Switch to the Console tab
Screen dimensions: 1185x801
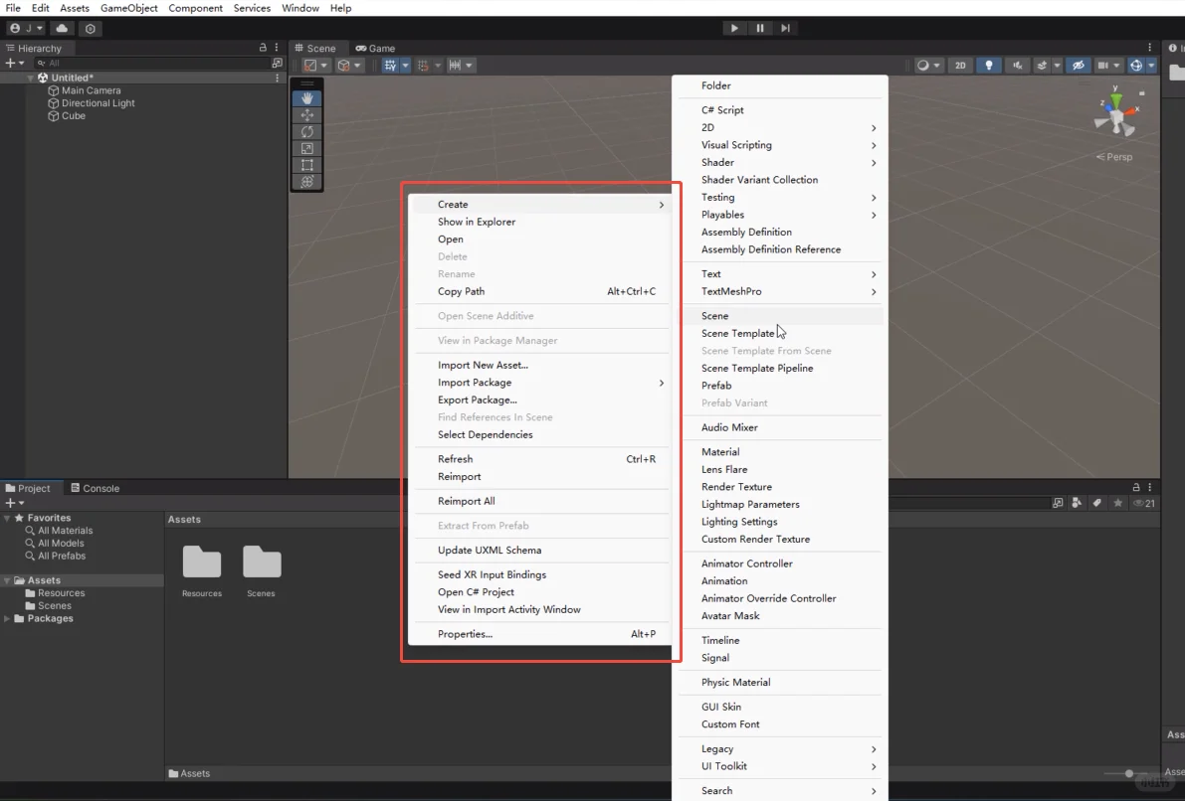96,488
